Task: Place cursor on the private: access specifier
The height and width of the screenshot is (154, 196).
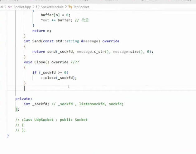Action: [24, 99]
